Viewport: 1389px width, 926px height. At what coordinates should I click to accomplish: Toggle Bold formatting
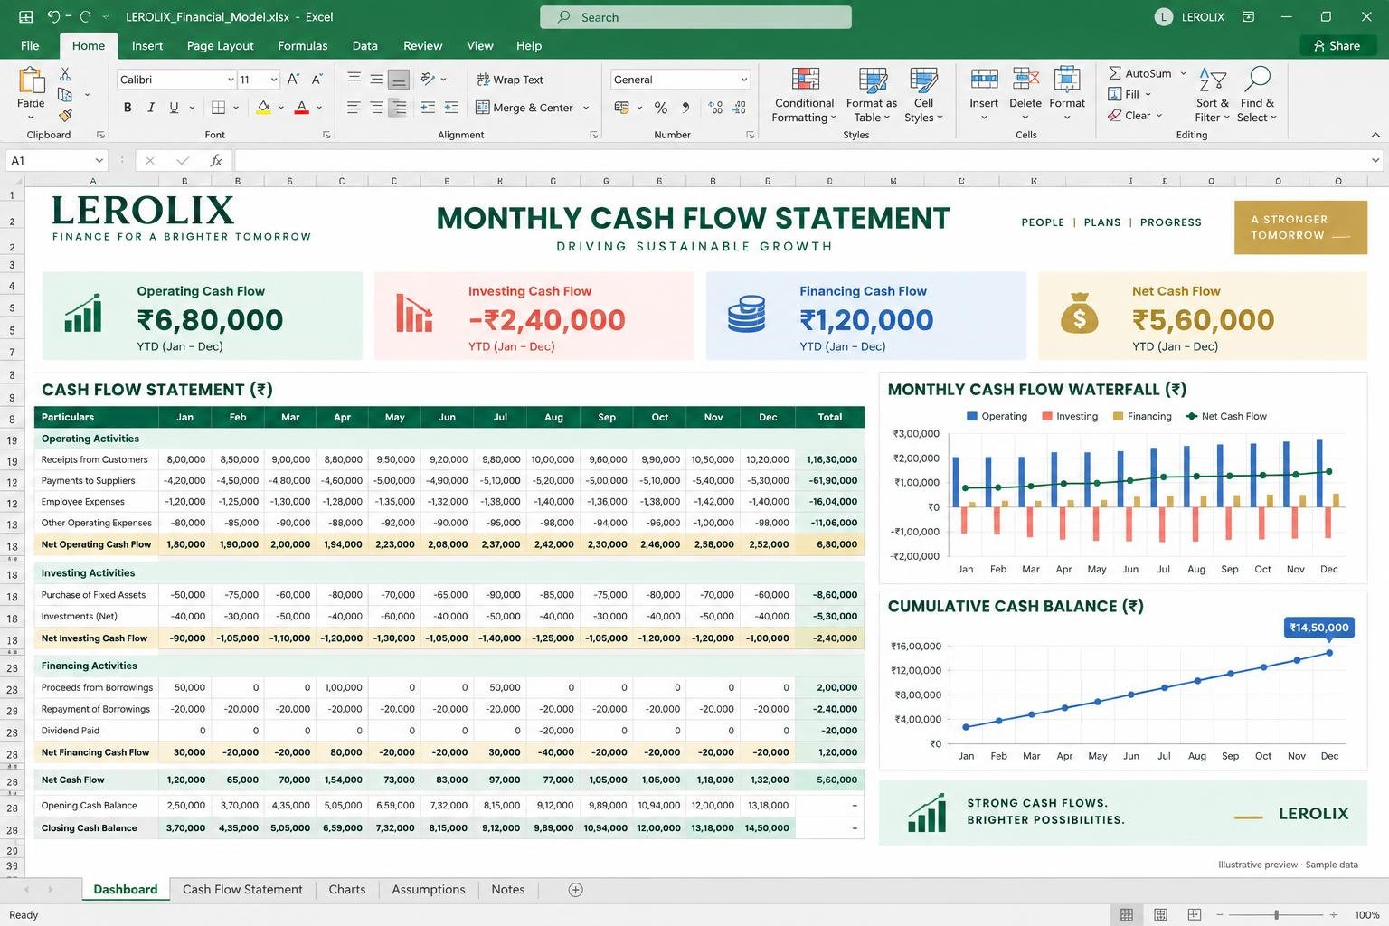pyautogui.click(x=128, y=108)
